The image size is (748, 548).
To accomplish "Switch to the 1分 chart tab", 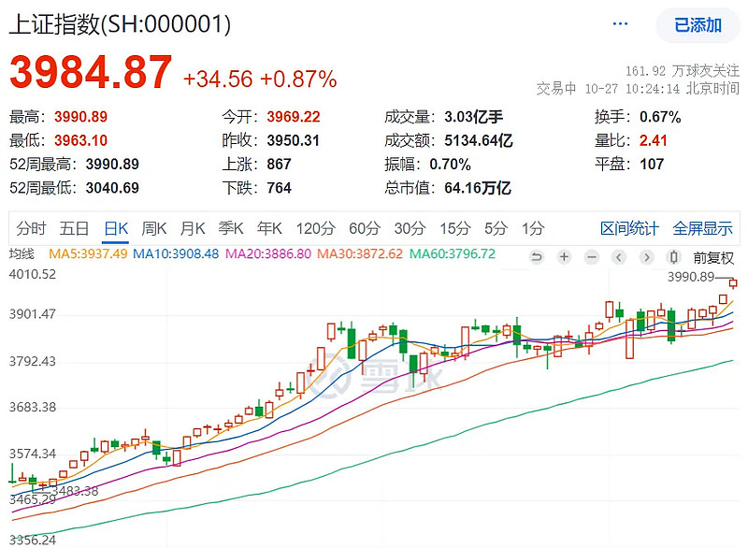I will (533, 228).
